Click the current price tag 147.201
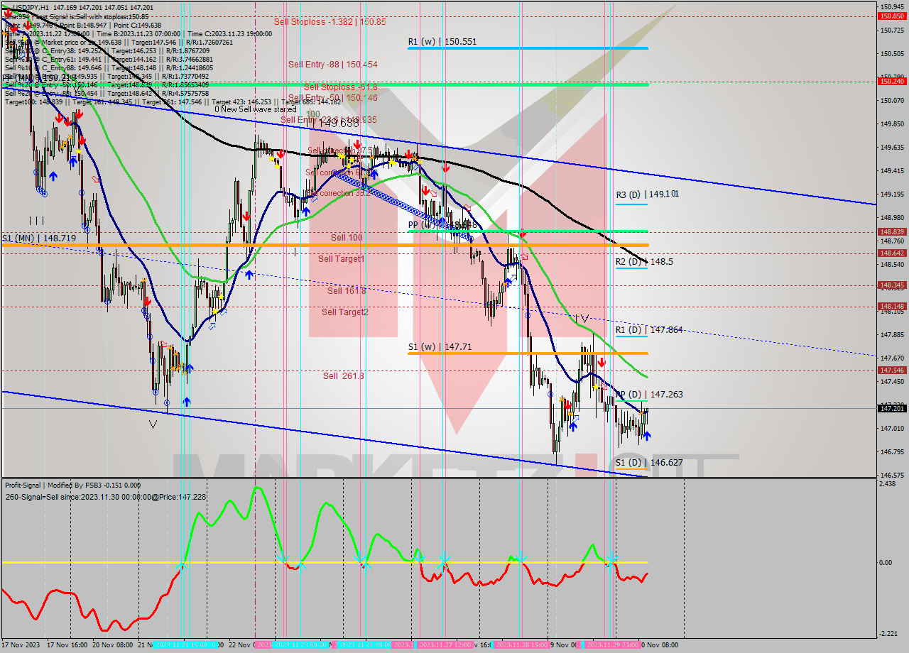Viewport: 909px width, 653px height. point(892,408)
